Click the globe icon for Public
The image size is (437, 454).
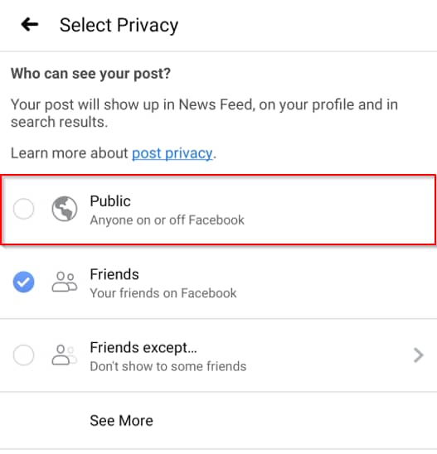click(x=65, y=209)
